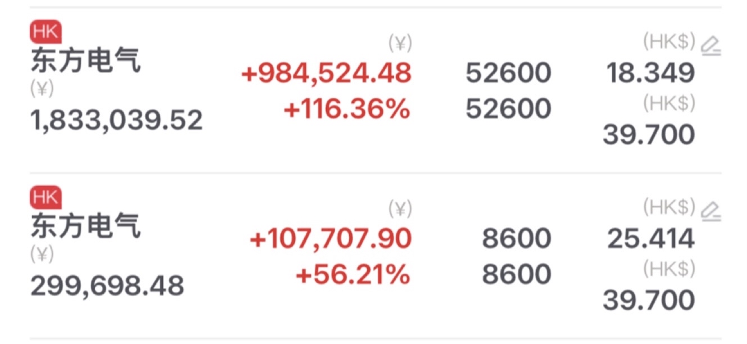Tap cost price 25.414
This screenshot has width=747, height=344.
coord(650,239)
